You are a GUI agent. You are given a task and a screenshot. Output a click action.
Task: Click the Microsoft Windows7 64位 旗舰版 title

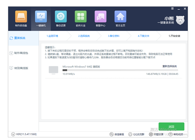click(81, 67)
